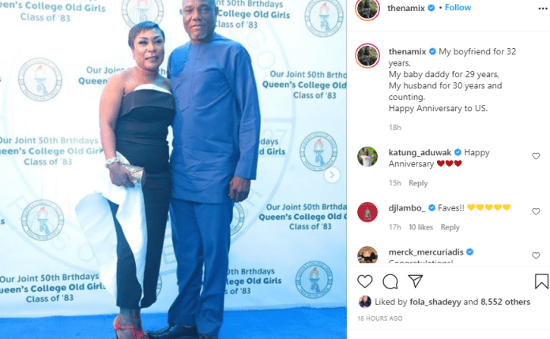
Task: Like katung_aduwak's comment
Action: point(536,155)
